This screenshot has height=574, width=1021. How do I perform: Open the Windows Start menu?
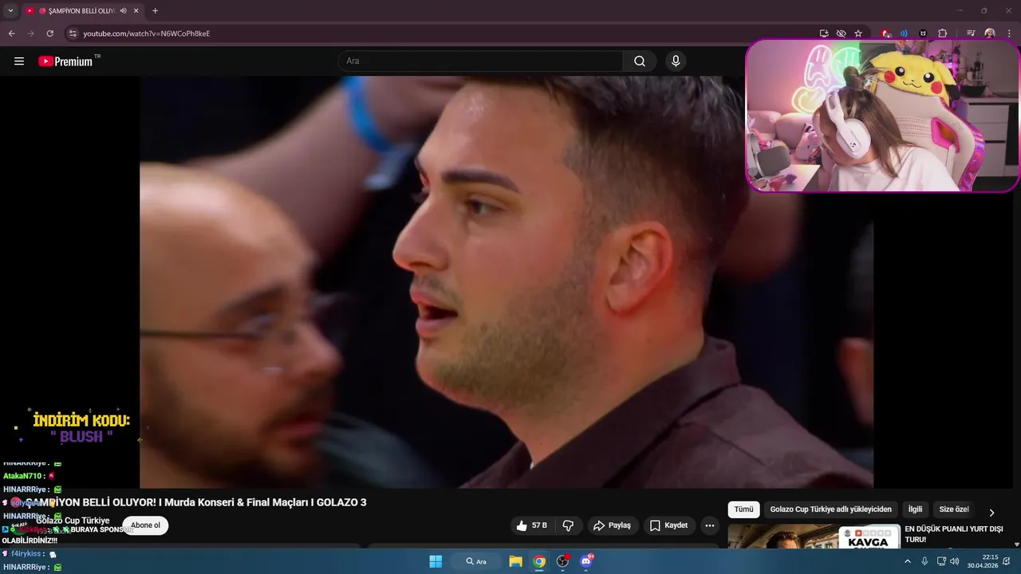[436, 561]
